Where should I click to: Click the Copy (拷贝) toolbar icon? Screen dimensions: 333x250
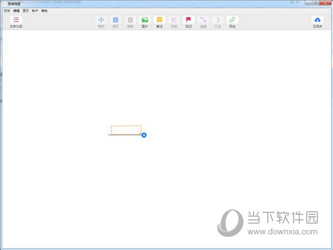click(116, 20)
